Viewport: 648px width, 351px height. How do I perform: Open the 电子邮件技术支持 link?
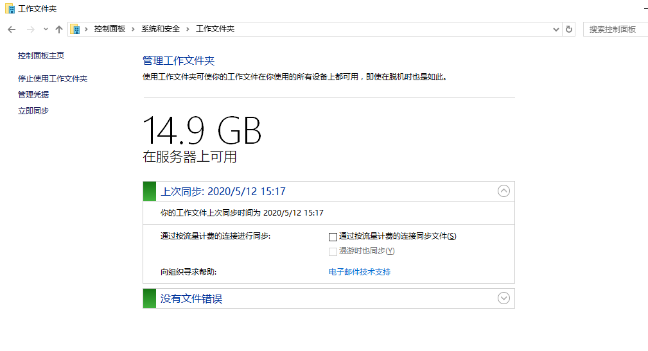point(360,272)
